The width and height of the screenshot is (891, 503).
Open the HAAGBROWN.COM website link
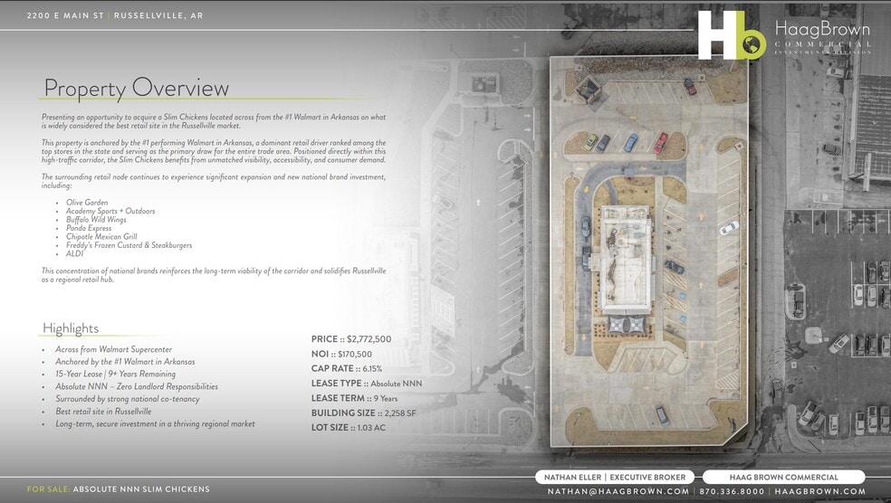coord(819,491)
